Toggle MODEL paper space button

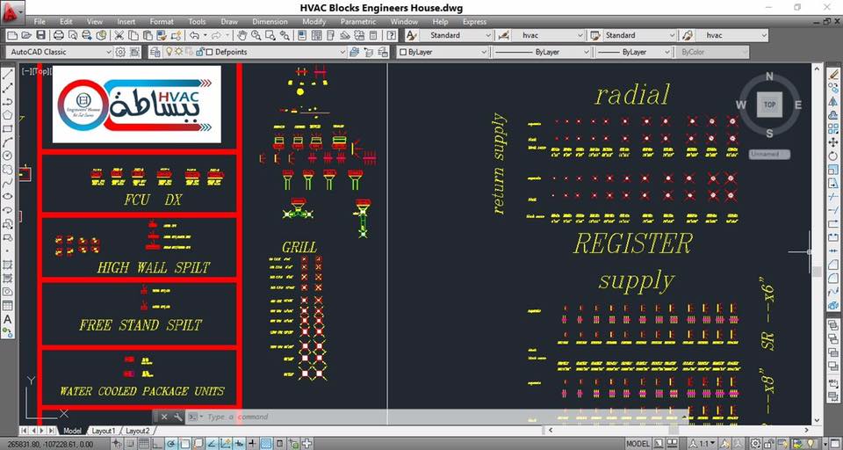(638, 444)
